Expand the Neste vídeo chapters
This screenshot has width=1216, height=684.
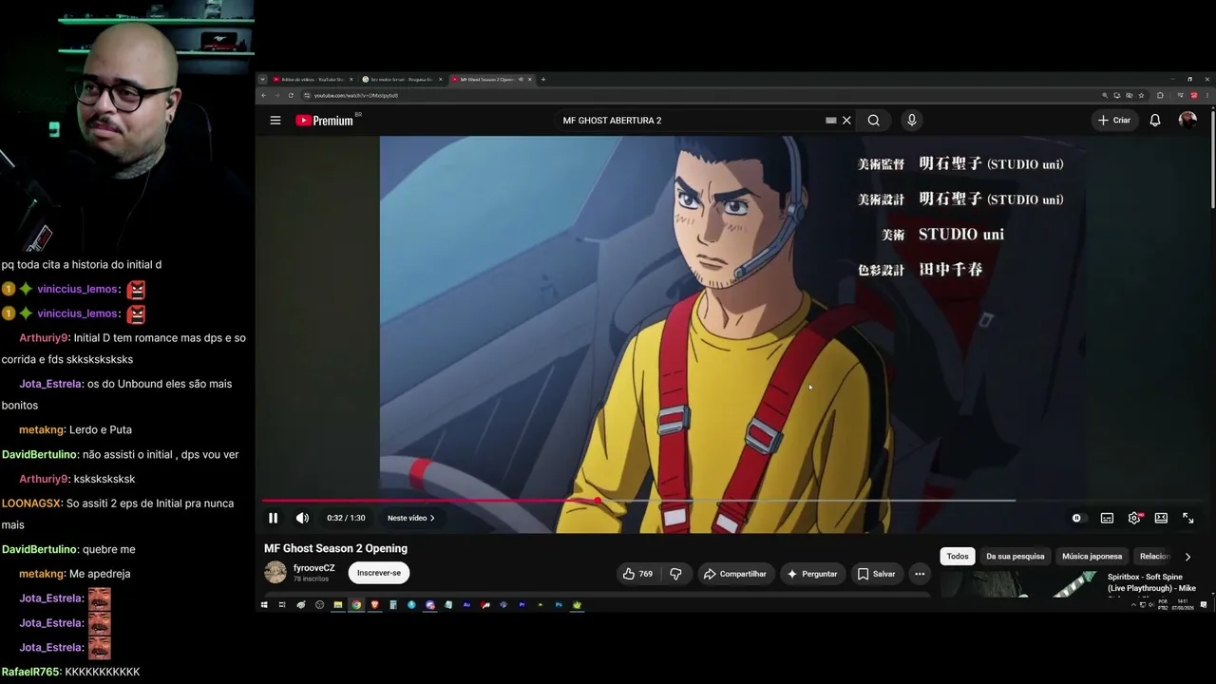411,518
